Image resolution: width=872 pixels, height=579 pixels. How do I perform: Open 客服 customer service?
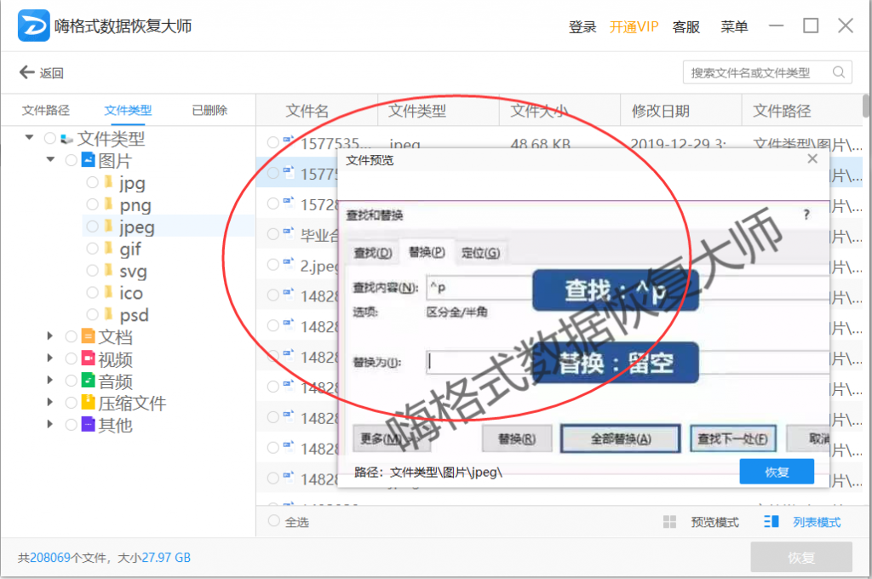point(686,26)
